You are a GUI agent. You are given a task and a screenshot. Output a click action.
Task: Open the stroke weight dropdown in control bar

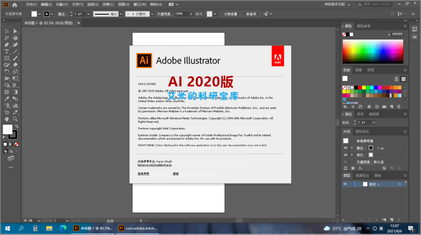pos(88,14)
